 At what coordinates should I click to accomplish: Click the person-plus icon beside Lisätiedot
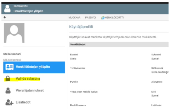8,102
